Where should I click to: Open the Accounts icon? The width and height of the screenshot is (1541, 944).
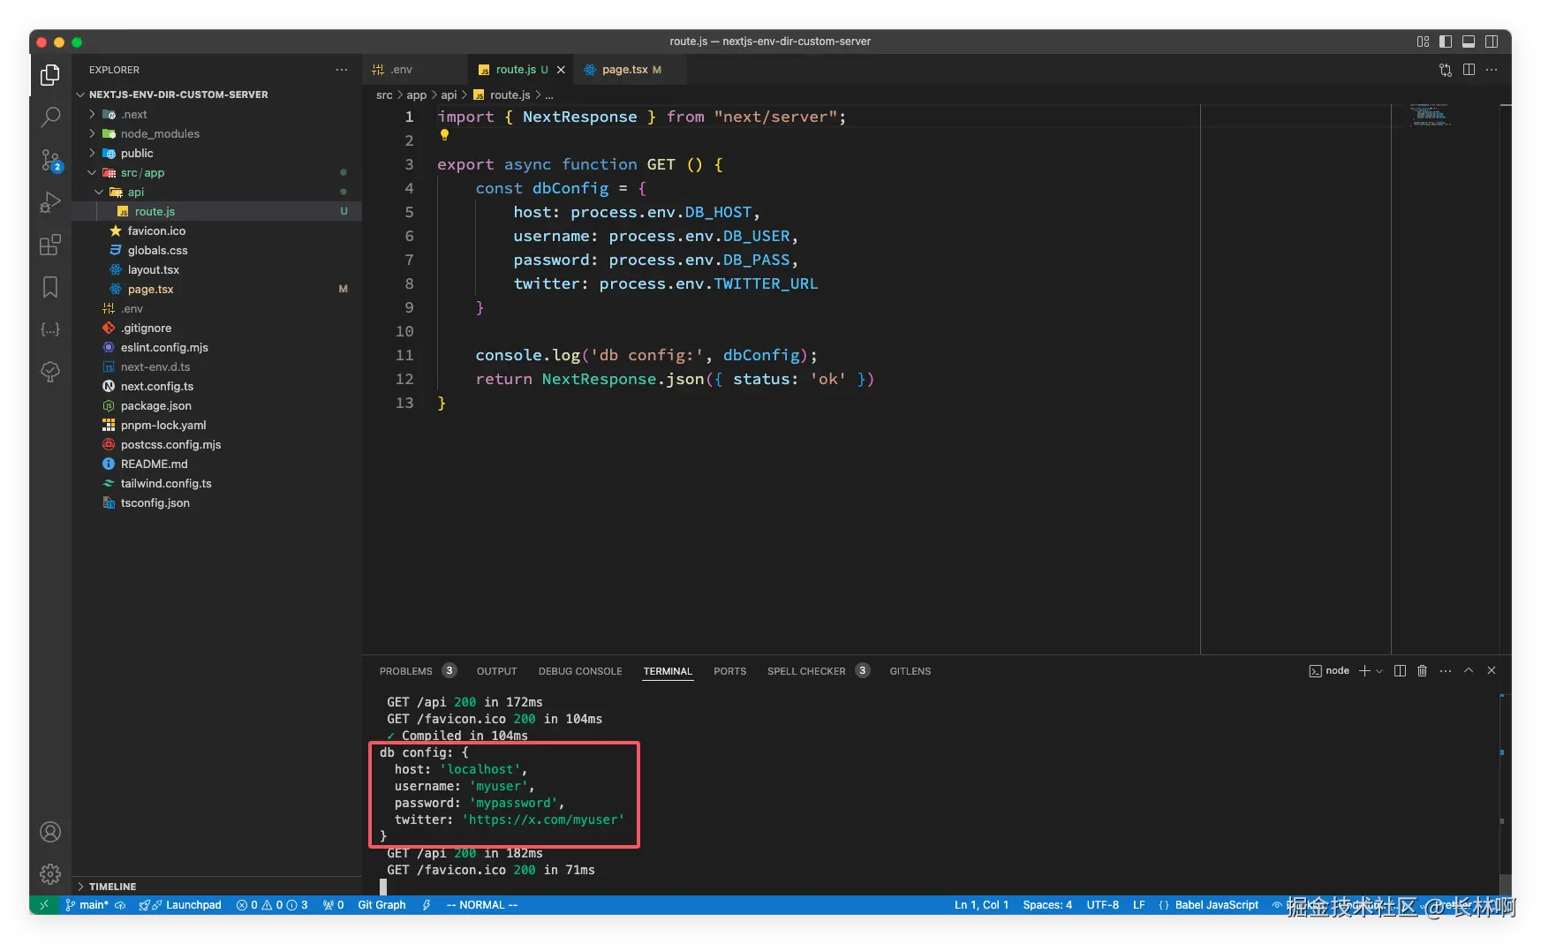[50, 832]
